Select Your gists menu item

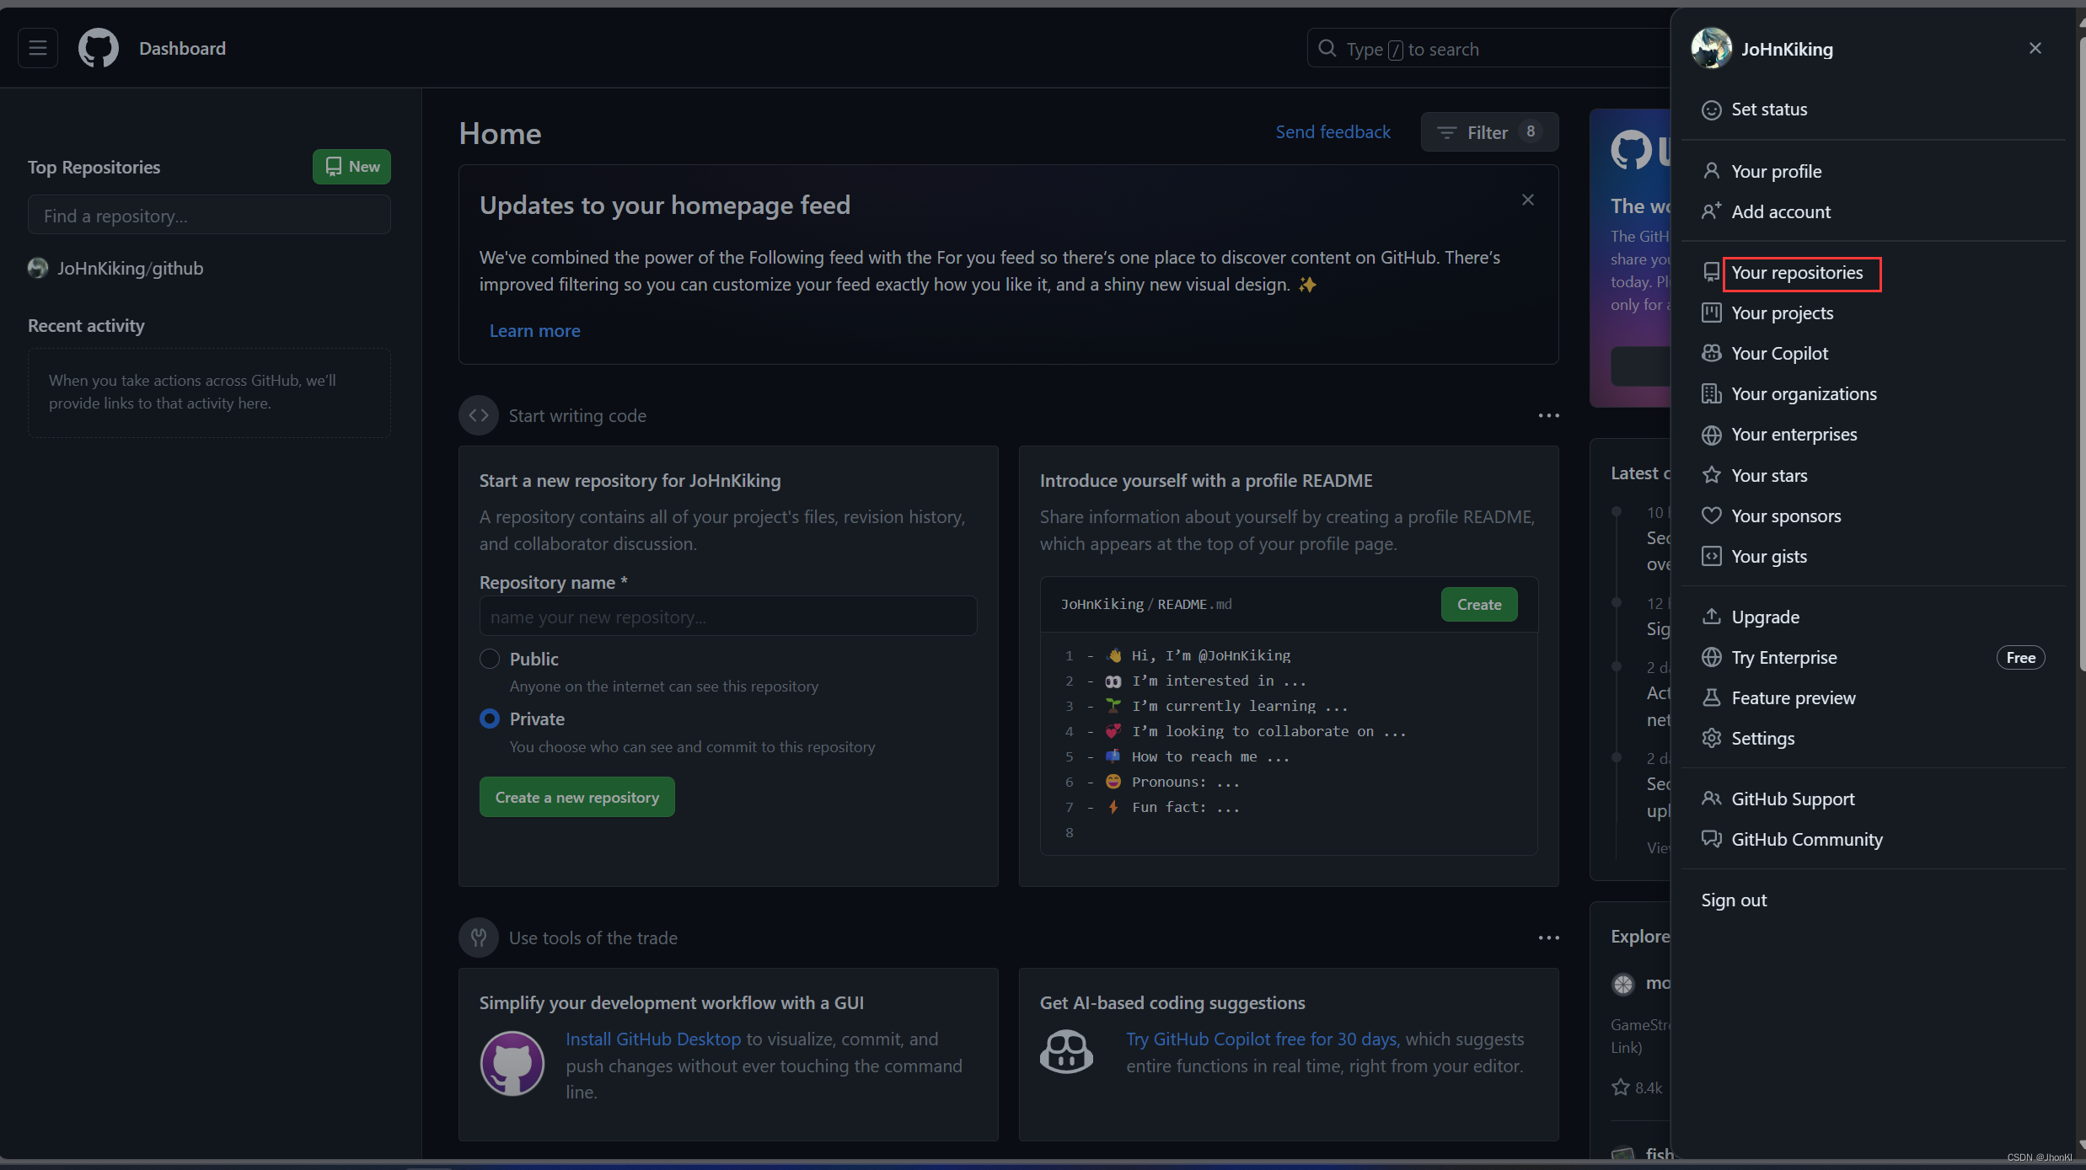pyautogui.click(x=1873, y=556)
